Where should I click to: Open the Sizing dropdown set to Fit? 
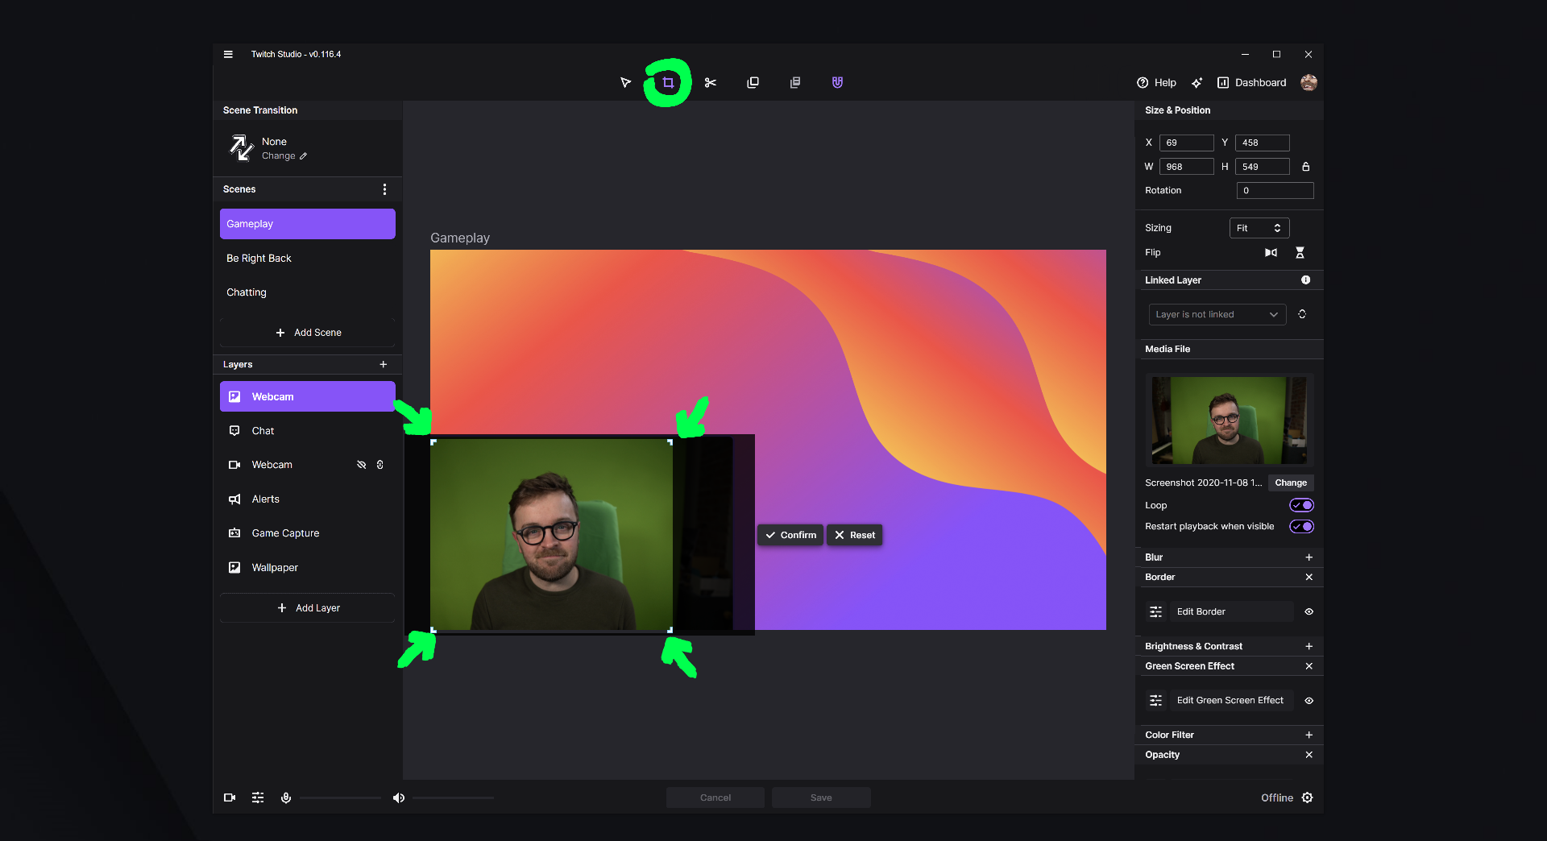pos(1259,228)
